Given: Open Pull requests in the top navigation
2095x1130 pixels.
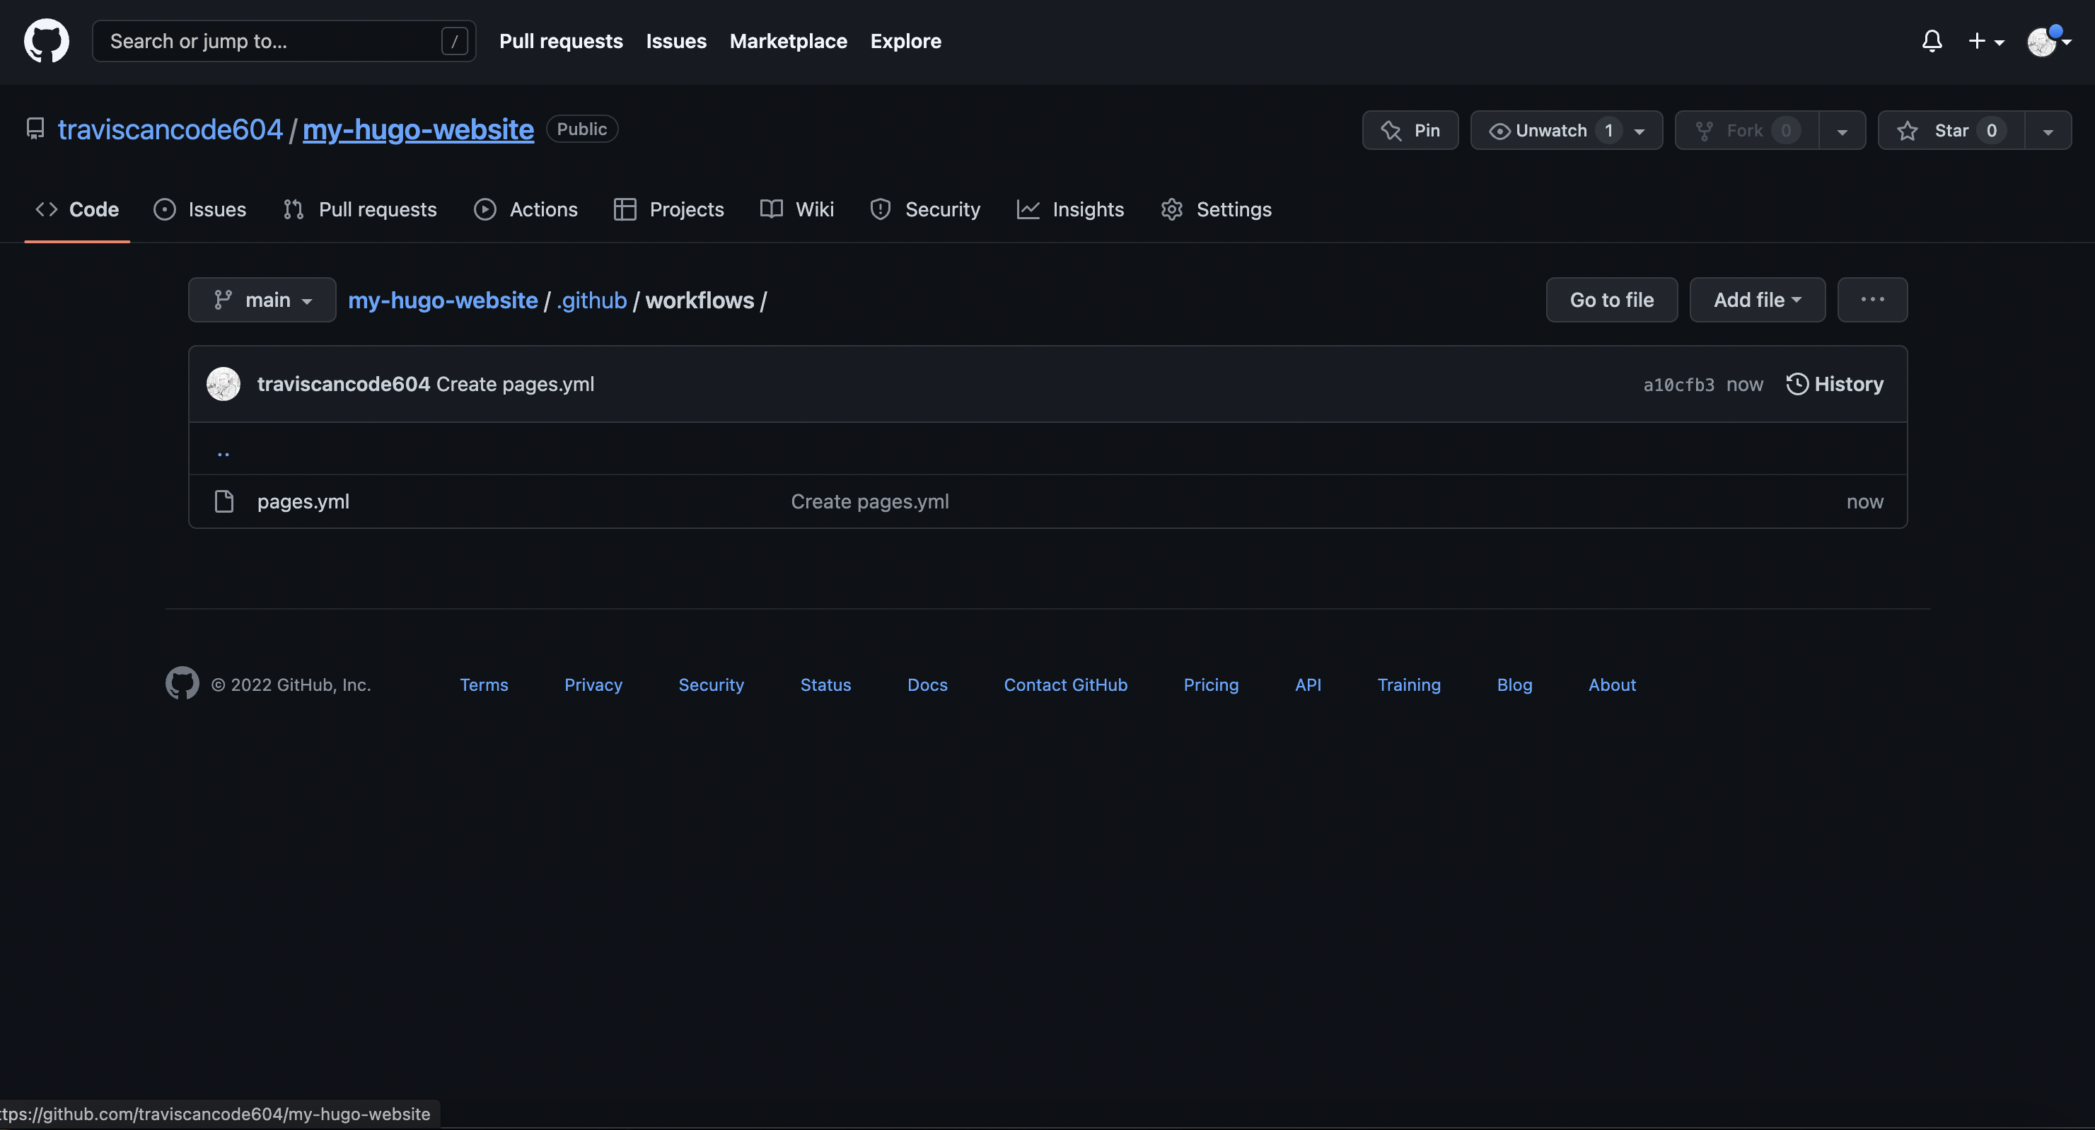Looking at the screenshot, I should 560,40.
